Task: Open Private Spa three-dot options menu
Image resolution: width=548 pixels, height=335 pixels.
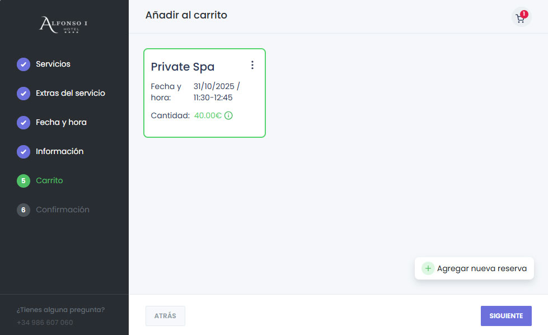Action: pos(252,65)
